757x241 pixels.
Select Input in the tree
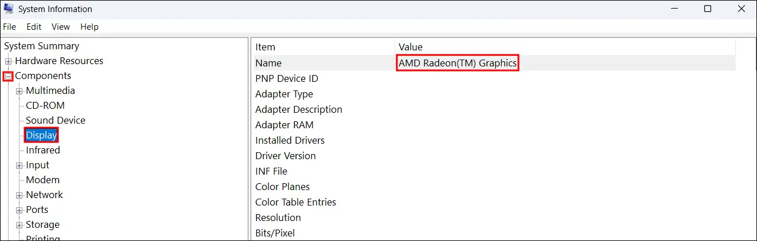(x=38, y=165)
